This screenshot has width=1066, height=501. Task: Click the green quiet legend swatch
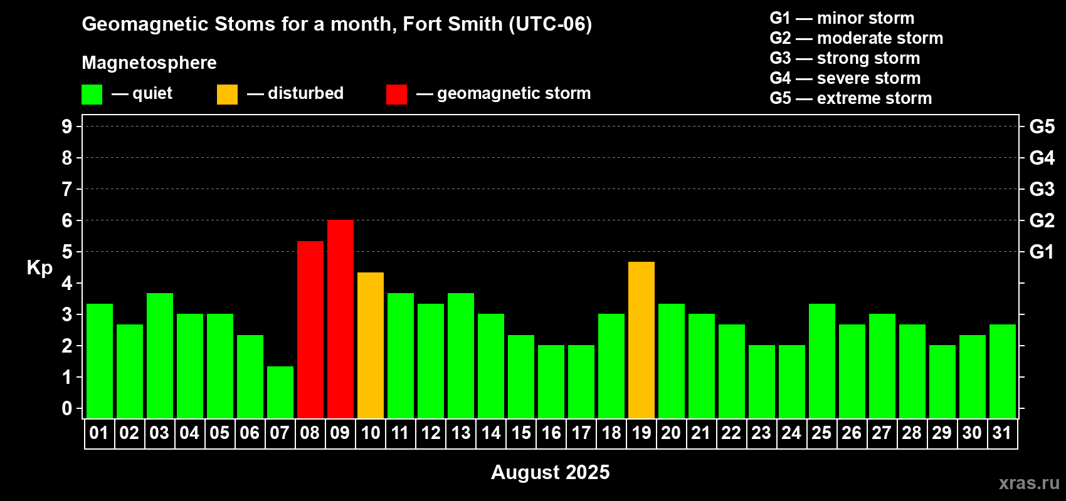point(92,95)
